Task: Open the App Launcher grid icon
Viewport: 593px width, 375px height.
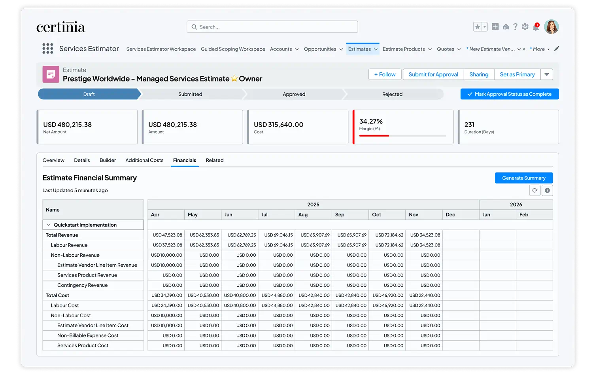Action: click(47, 49)
